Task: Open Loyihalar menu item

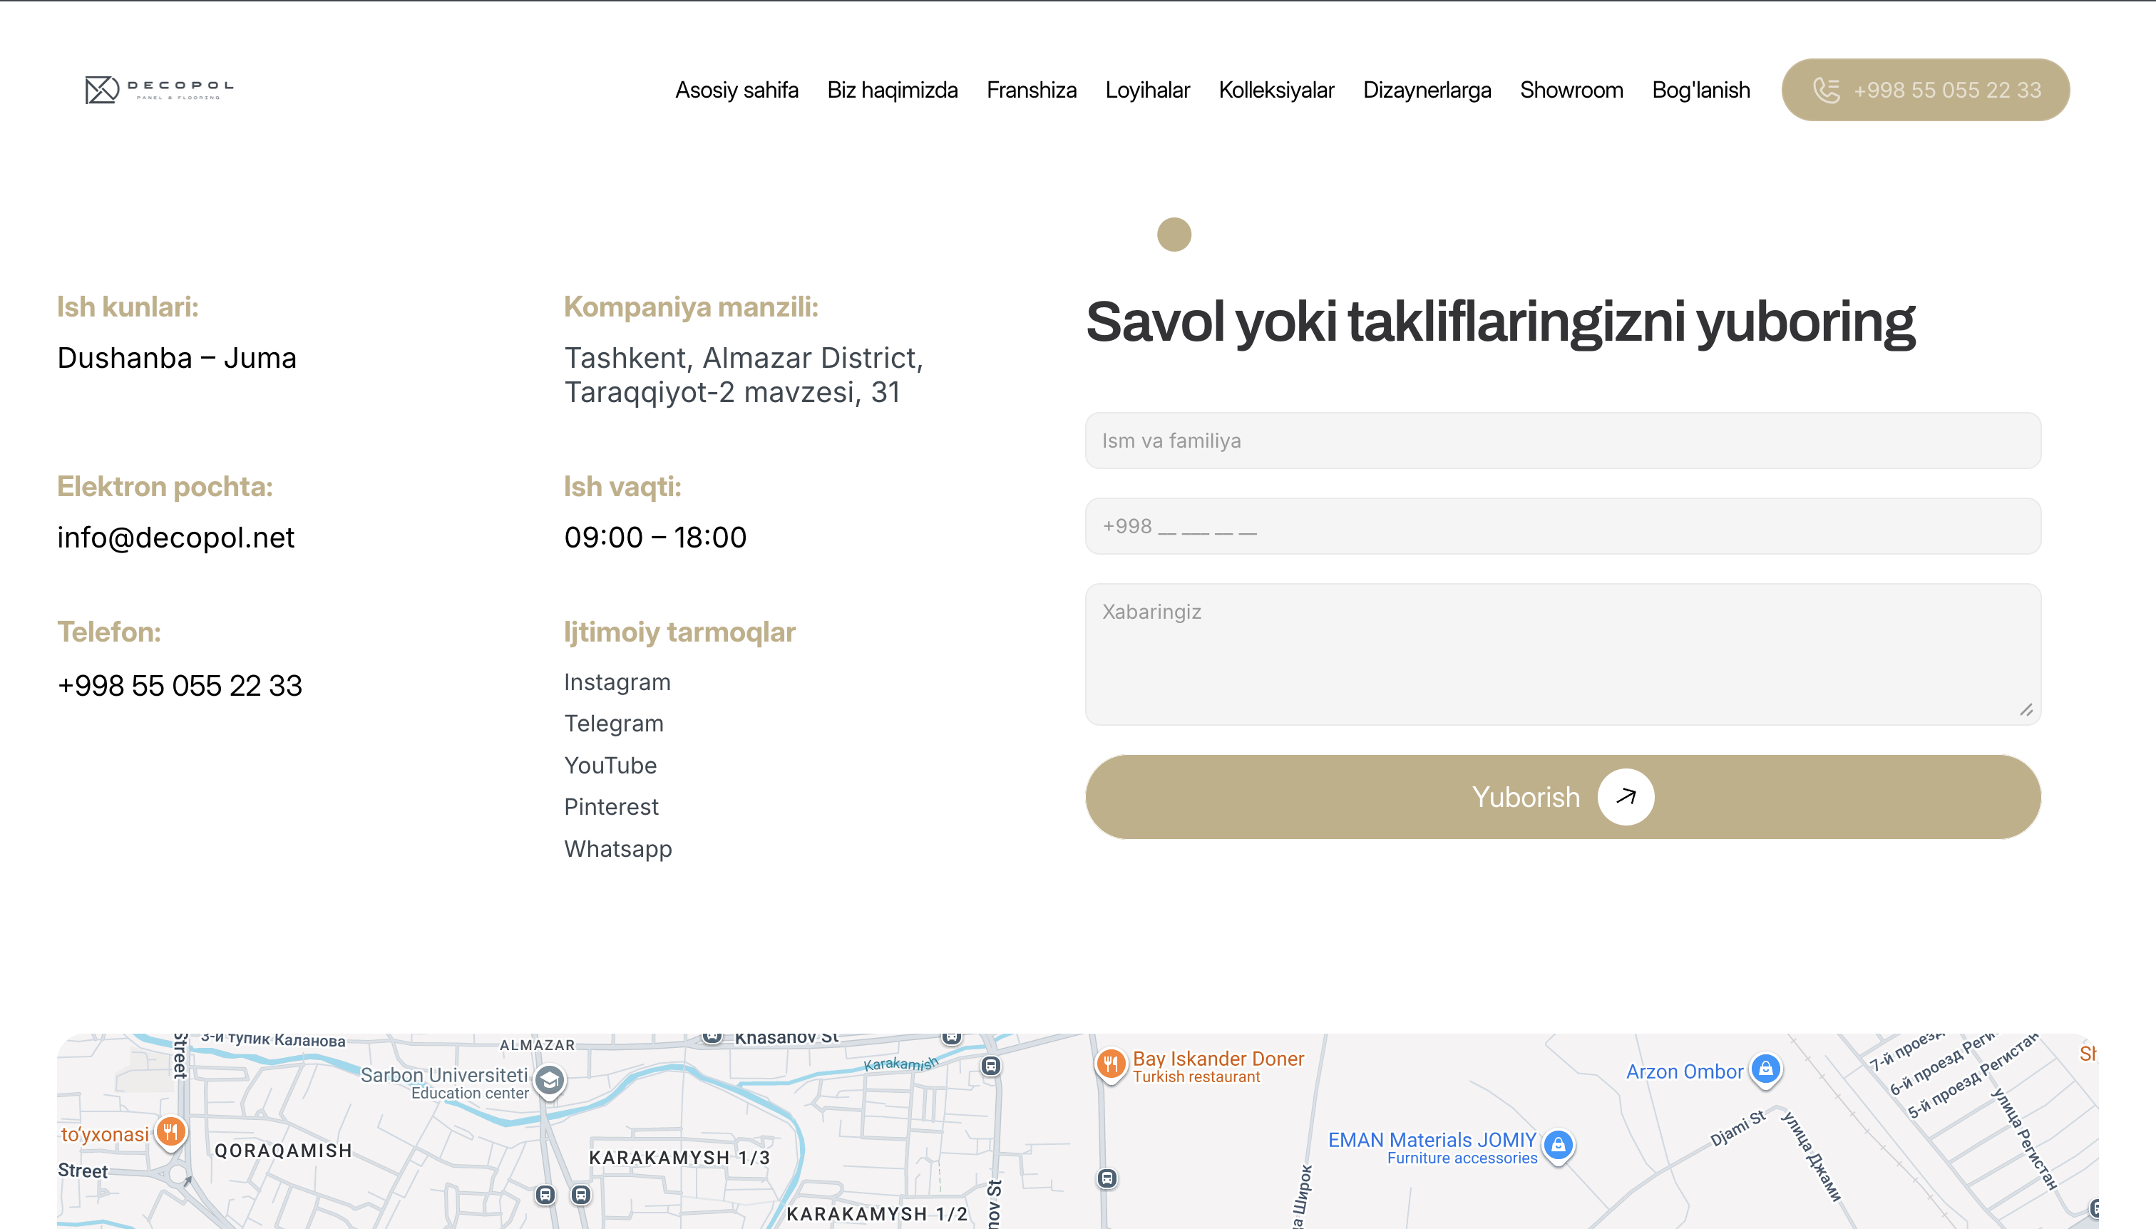Action: 1147,90
